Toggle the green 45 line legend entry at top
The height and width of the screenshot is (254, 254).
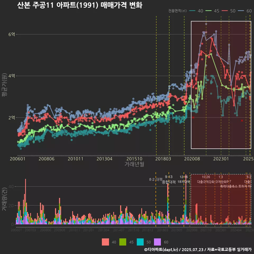point(212,11)
